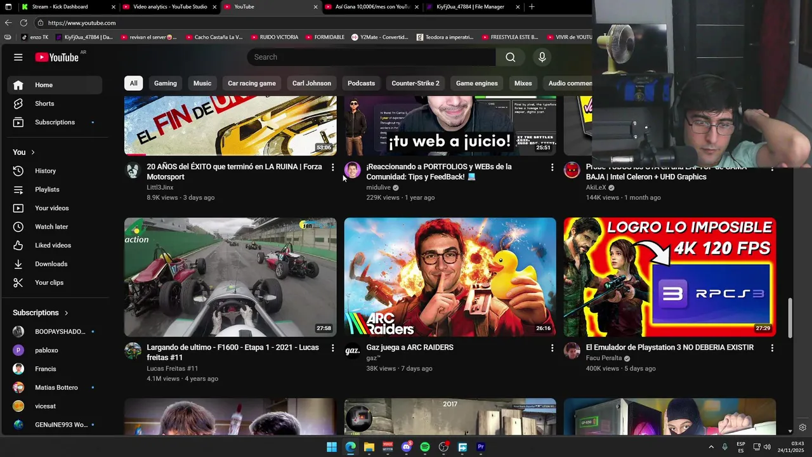
Task: Click the Littl3Jinx channel avatar
Action: pos(133,170)
